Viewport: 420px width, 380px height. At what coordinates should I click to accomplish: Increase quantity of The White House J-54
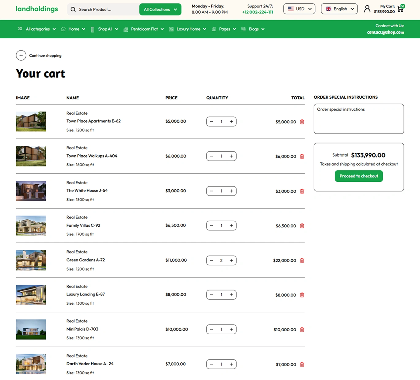231,191
